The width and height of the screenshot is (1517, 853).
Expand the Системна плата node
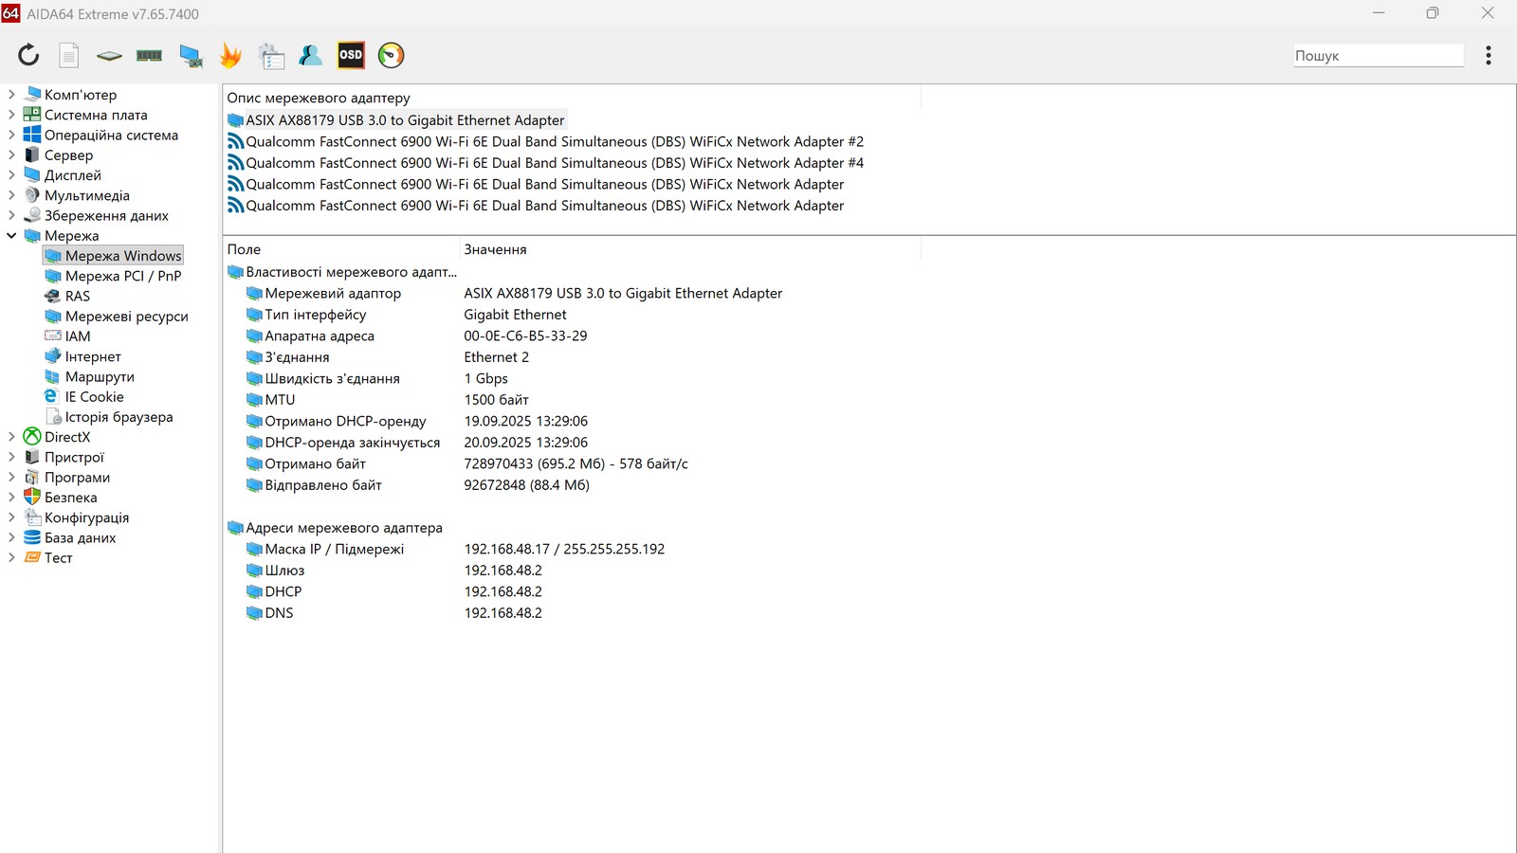(x=11, y=115)
